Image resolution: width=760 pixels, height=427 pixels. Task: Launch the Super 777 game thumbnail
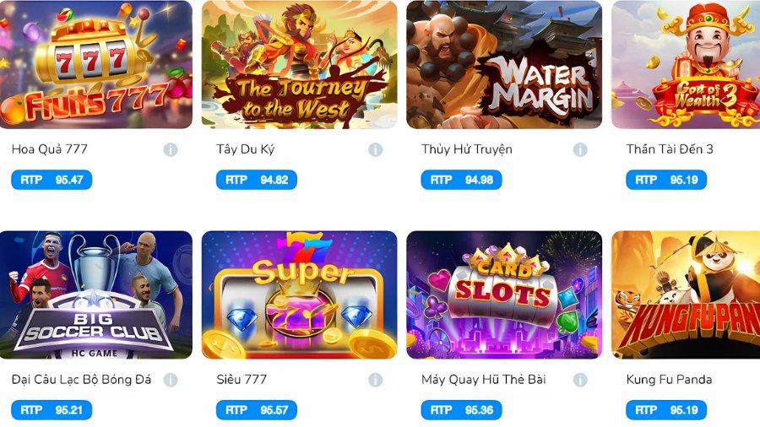click(300, 295)
